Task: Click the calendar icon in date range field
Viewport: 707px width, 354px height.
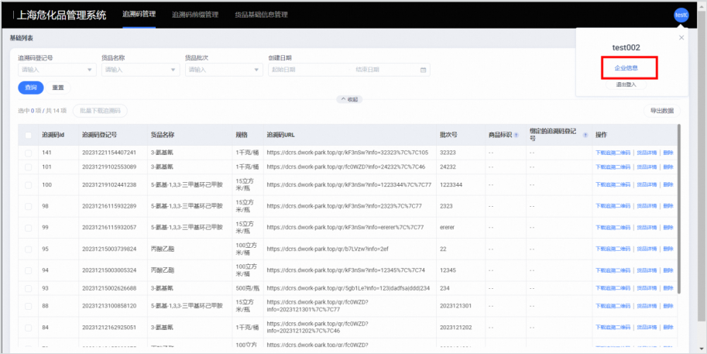Action: [423, 70]
